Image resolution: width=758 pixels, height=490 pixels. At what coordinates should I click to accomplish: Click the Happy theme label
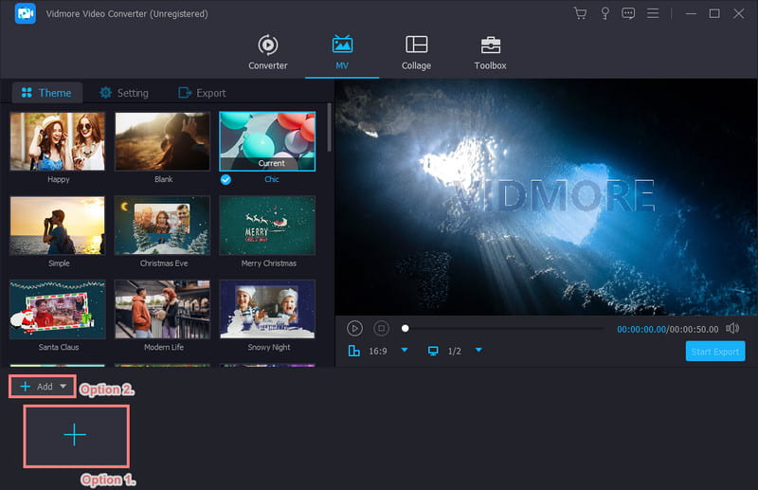pos(59,179)
